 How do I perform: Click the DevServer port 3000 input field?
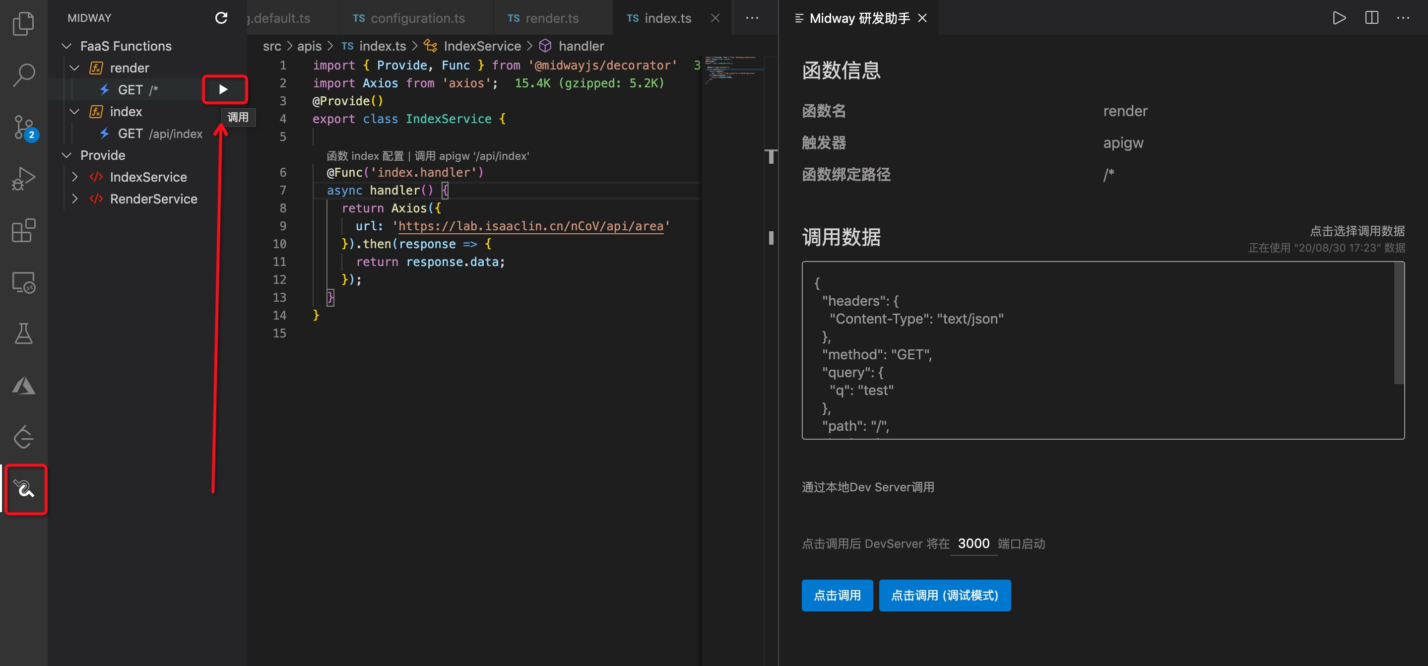pos(974,543)
